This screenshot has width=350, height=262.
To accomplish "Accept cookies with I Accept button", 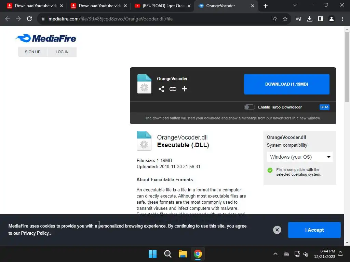I will click(314, 230).
